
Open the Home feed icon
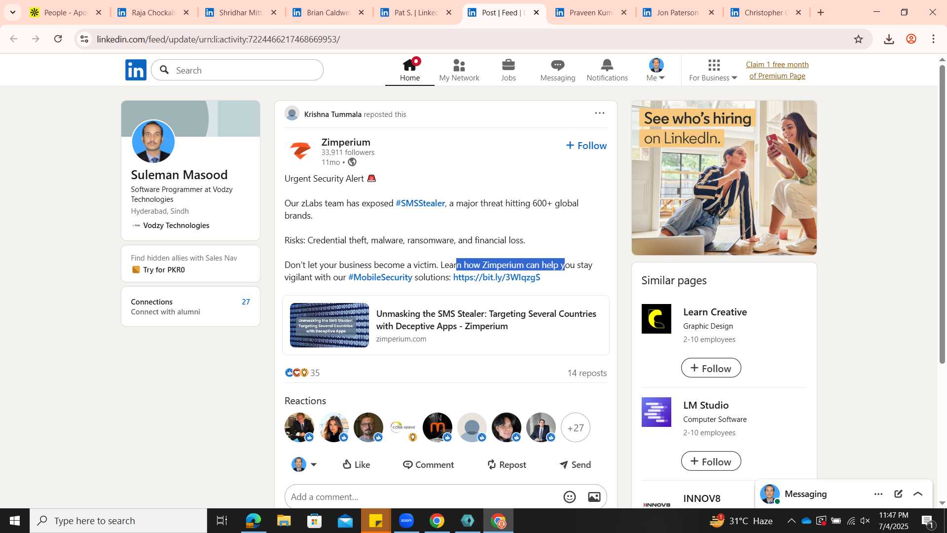point(410,70)
